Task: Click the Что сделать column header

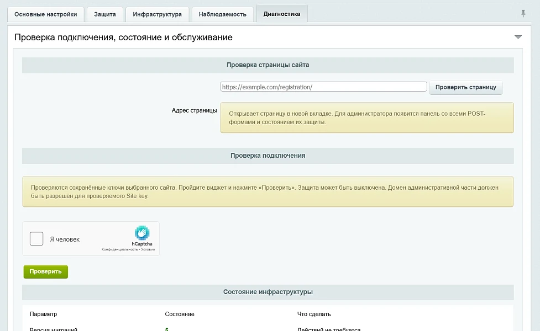Action: click(x=314, y=314)
